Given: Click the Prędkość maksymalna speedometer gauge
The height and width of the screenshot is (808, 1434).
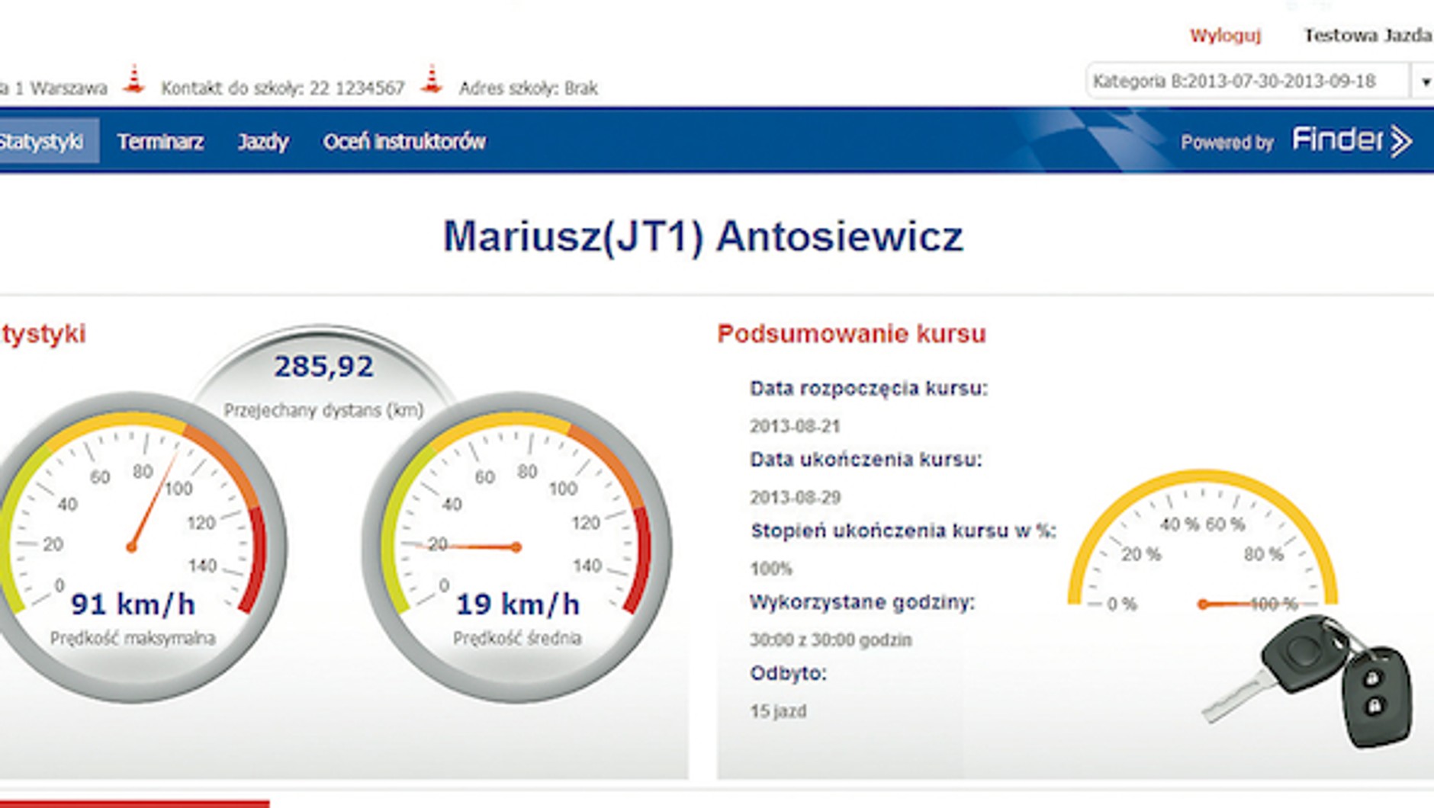Looking at the screenshot, I should tap(133, 547).
